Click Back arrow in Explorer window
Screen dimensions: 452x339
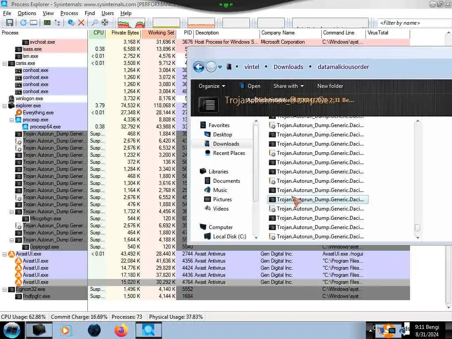click(x=199, y=67)
